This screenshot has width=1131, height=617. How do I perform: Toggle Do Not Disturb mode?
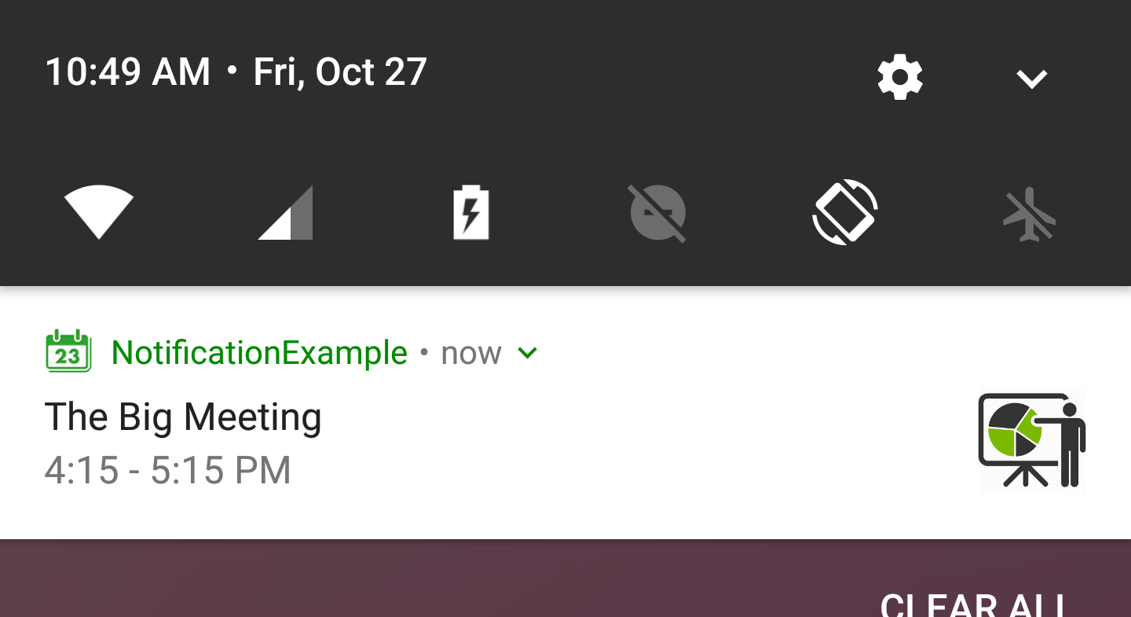pos(657,212)
